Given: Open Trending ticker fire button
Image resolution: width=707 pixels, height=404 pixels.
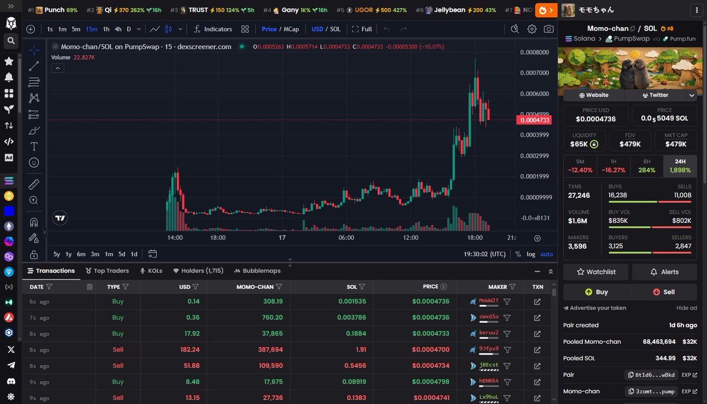Looking at the screenshot, I should click(x=546, y=10).
